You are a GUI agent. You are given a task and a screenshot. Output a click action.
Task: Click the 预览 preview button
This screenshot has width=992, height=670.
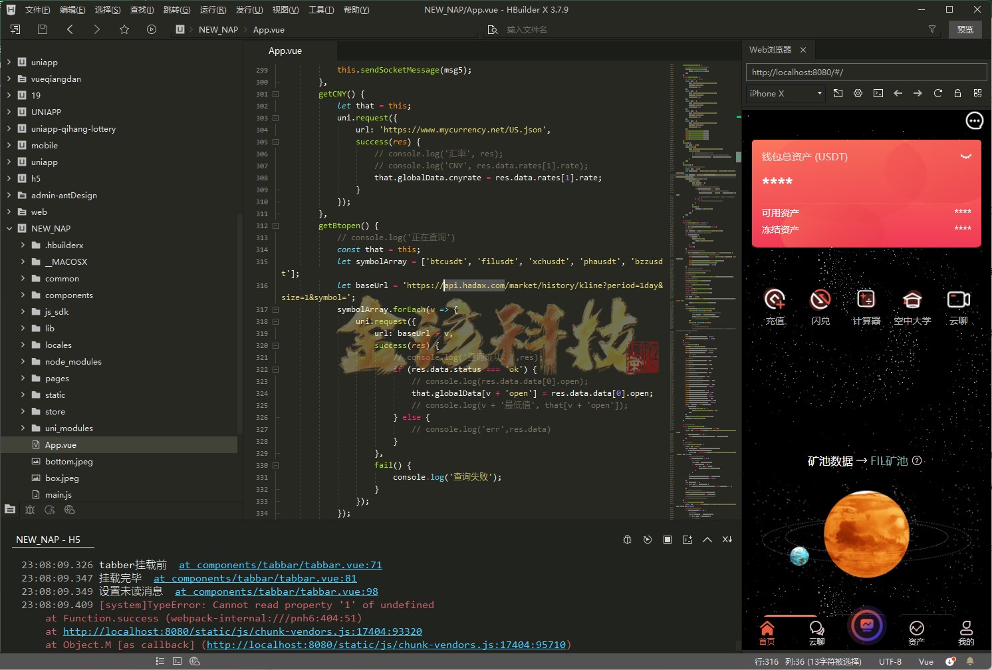[x=965, y=29]
